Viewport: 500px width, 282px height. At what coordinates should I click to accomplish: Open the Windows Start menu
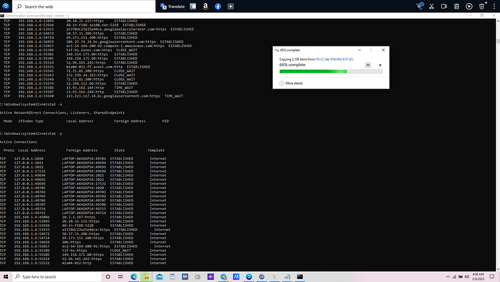(x=6, y=277)
